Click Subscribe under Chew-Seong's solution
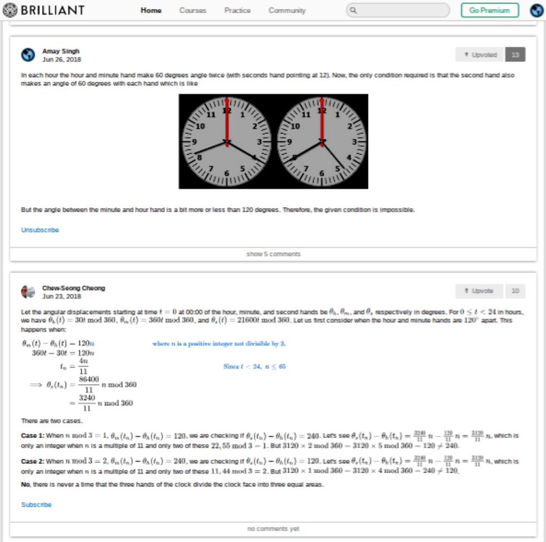 (36, 505)
